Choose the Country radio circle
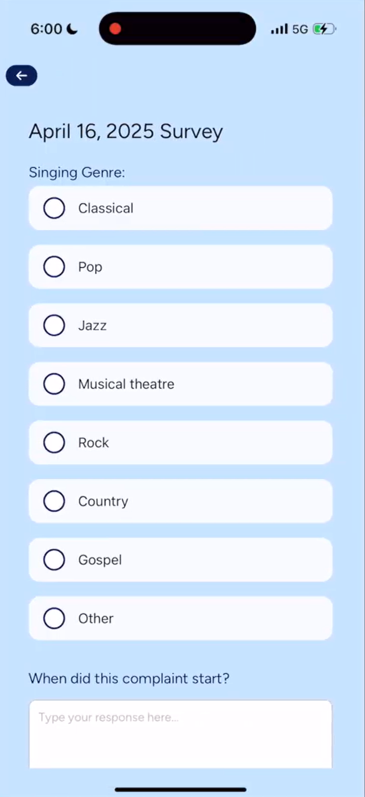This screenshot has height=797, width=365. pos(54,502)
